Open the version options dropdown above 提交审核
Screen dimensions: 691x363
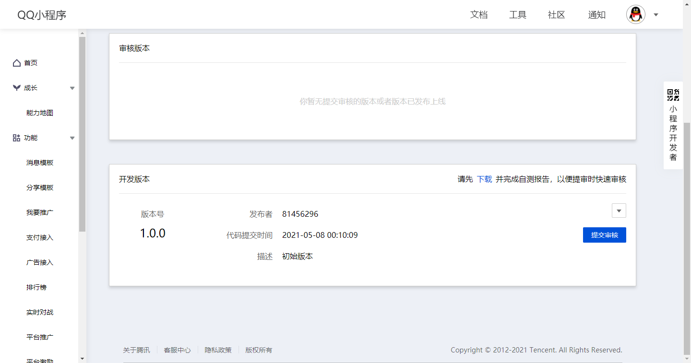tap(619, 211)
